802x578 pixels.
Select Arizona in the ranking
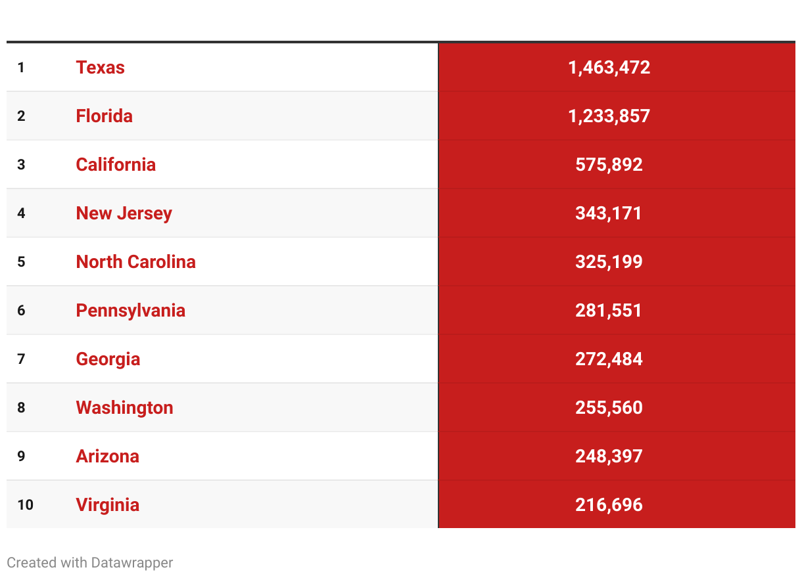pyautogui.click(x=107, y=456)
